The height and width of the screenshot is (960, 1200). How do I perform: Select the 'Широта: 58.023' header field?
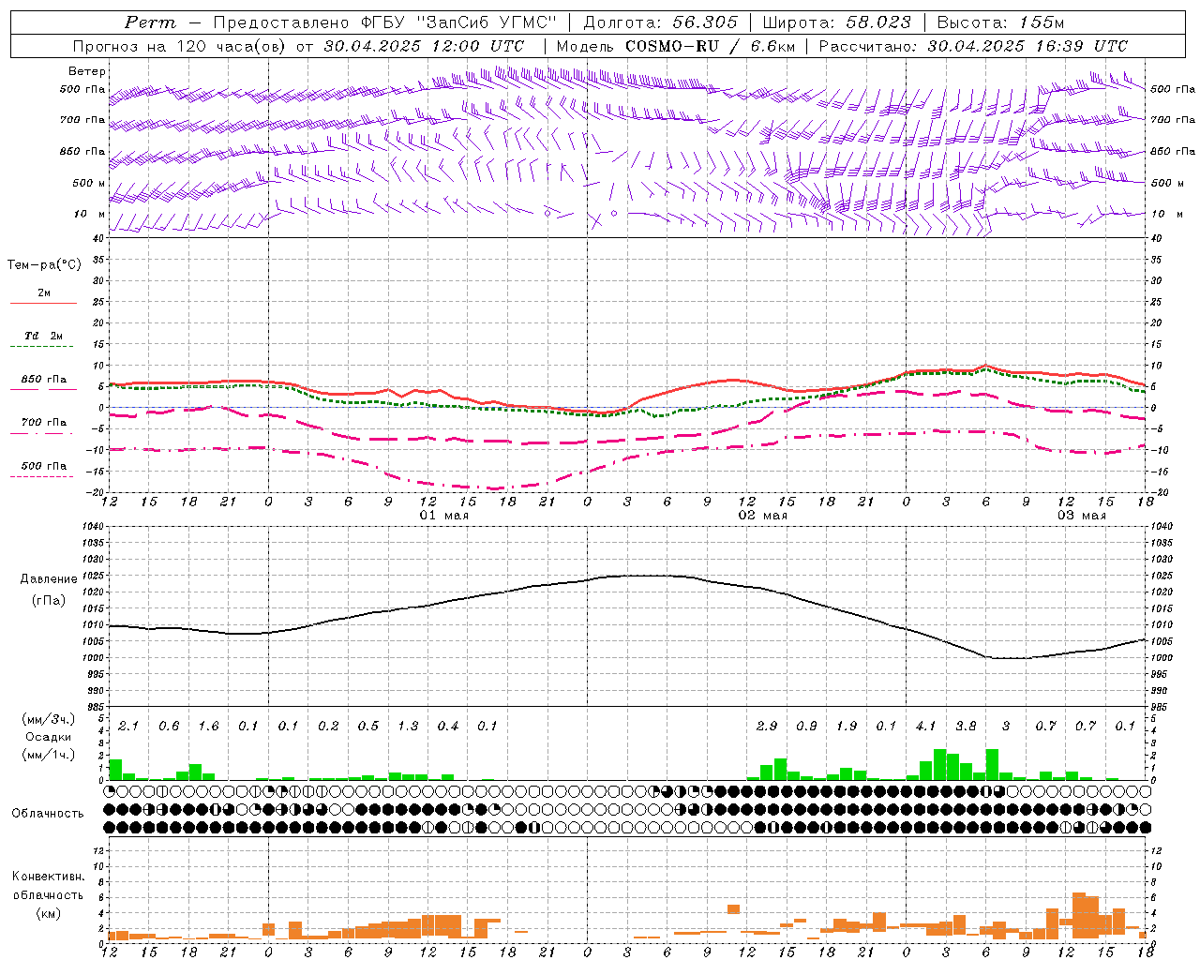click(x=836, y=22)
